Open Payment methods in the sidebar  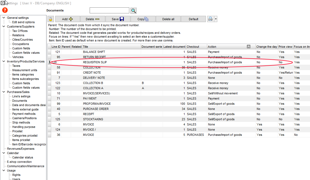pos(24,114)
